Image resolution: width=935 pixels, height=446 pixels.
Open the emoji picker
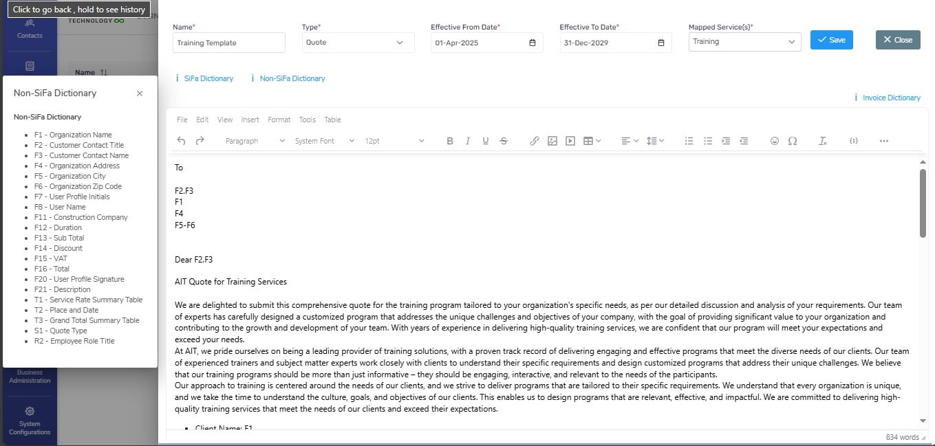774,141
